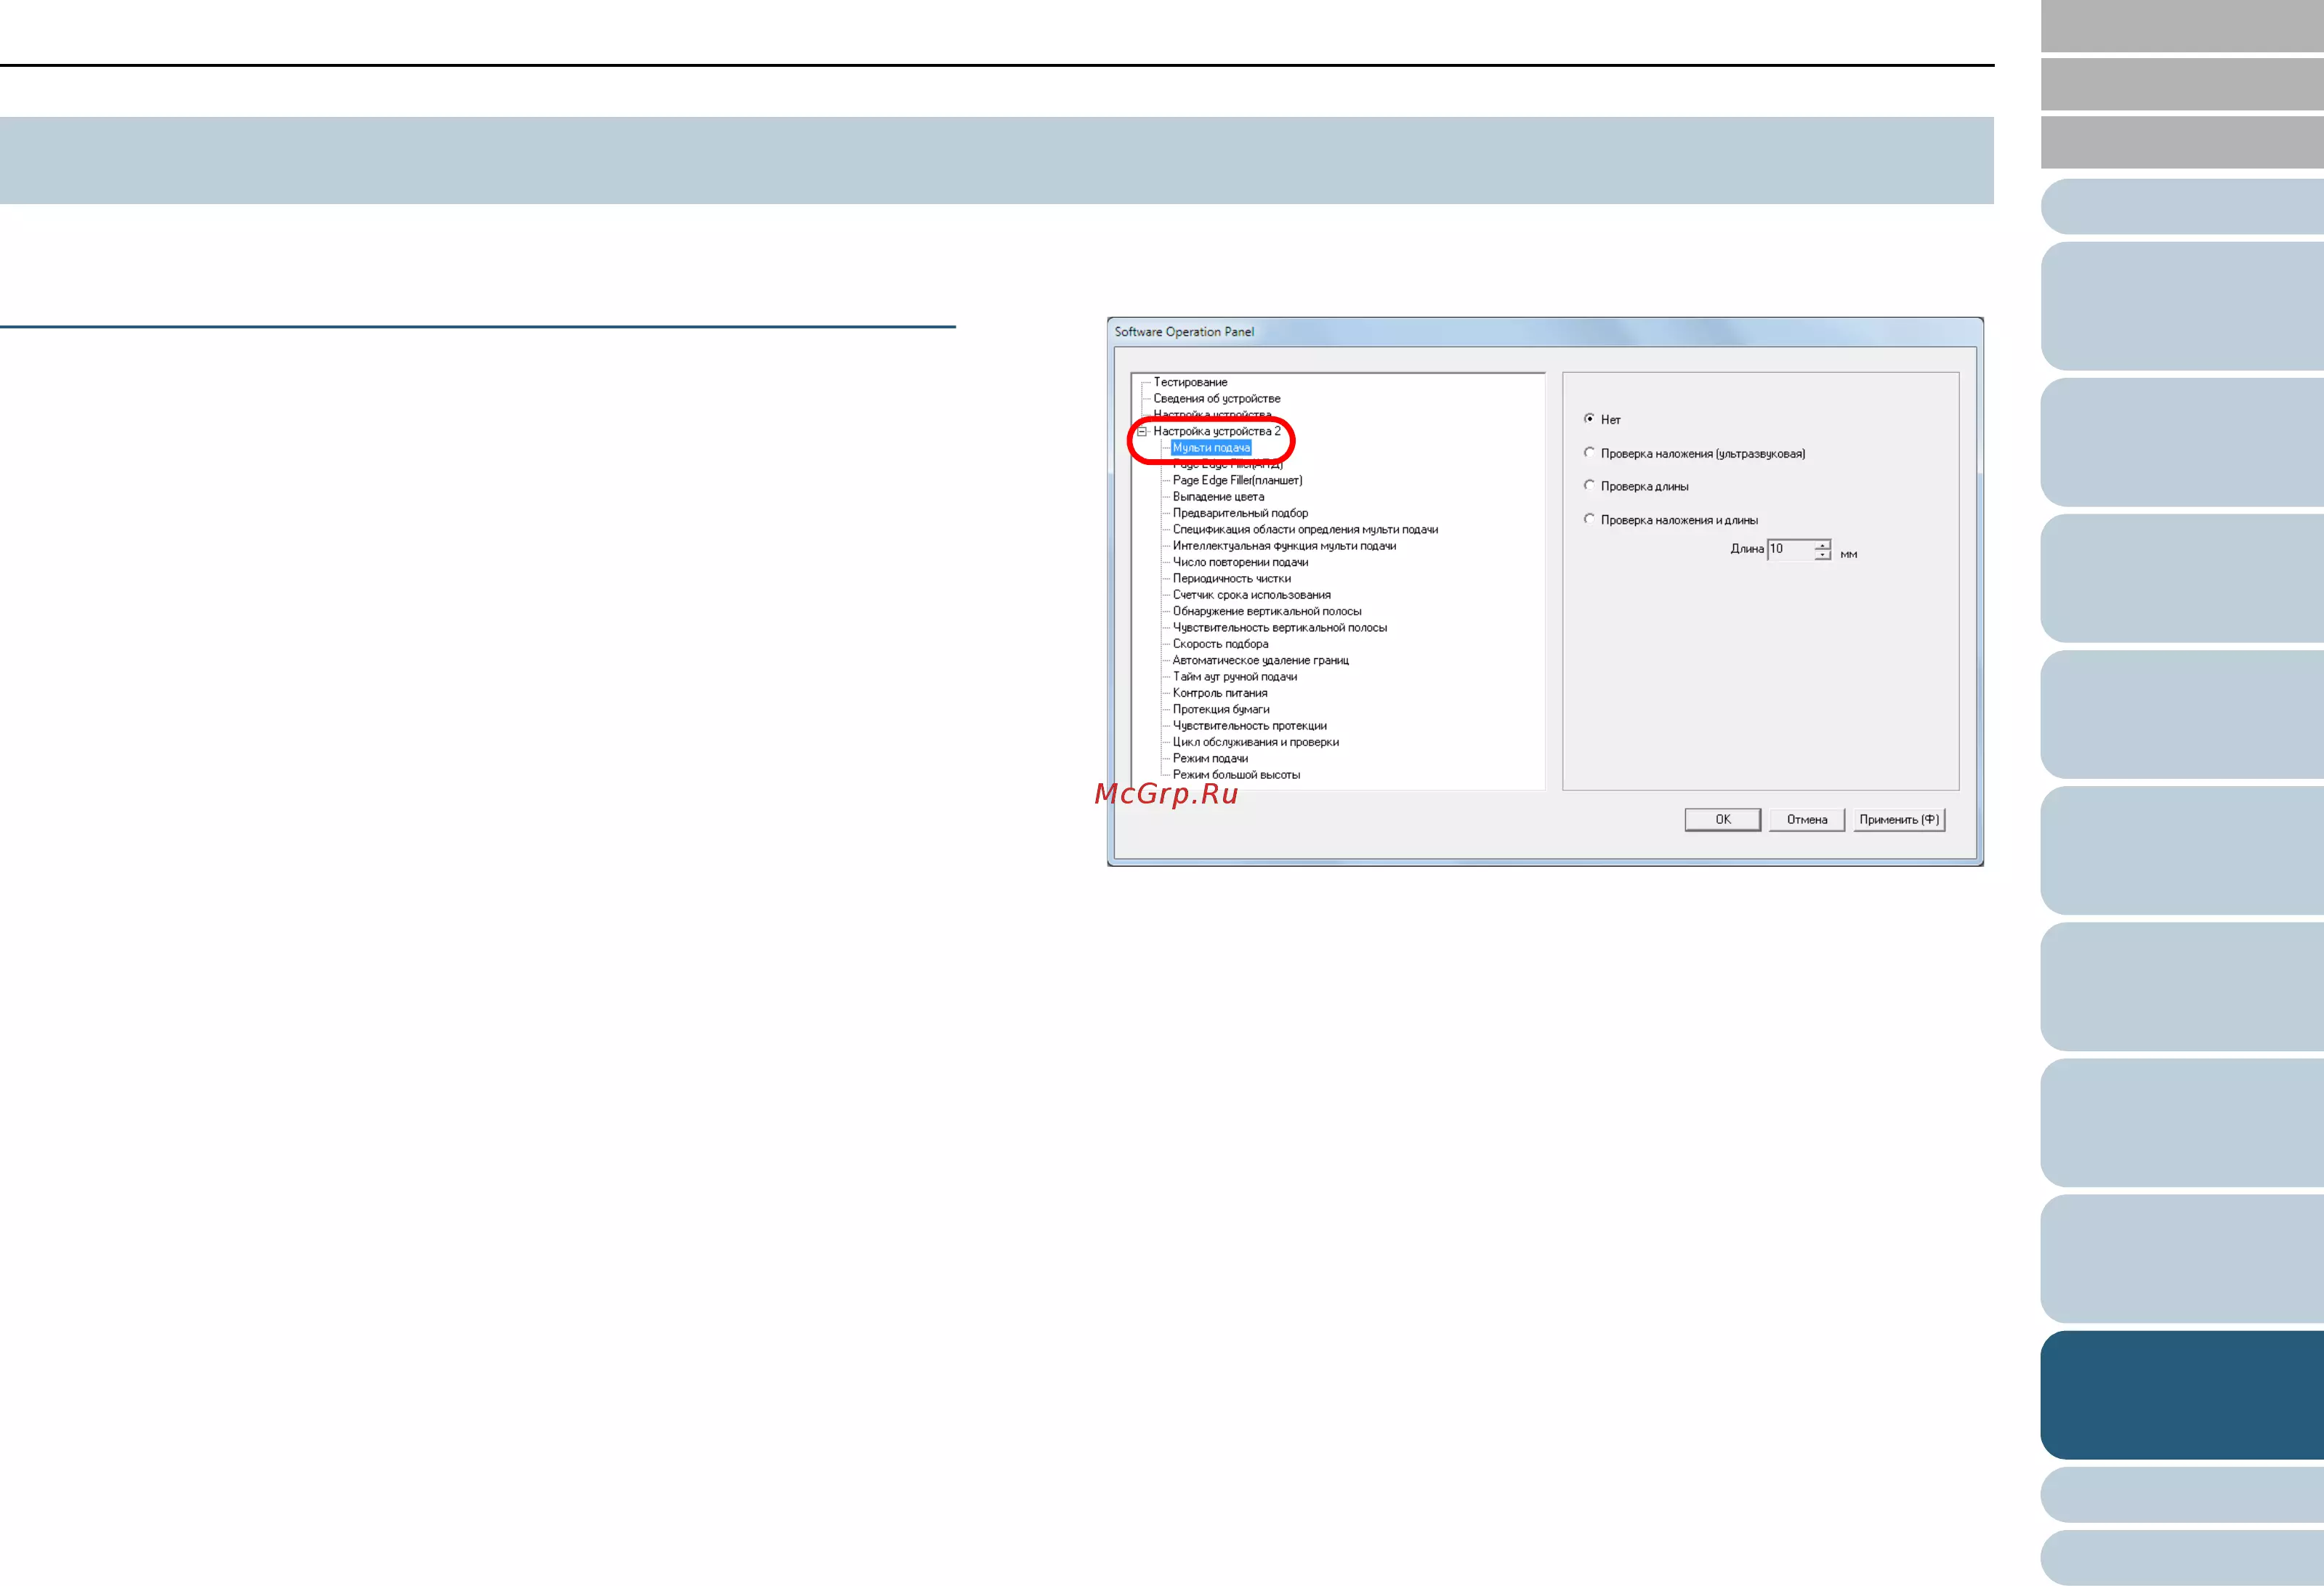Choose Проверка наложения (ультразвуковая) option
The image size is (2324, 1586).
coord(1589,453)
